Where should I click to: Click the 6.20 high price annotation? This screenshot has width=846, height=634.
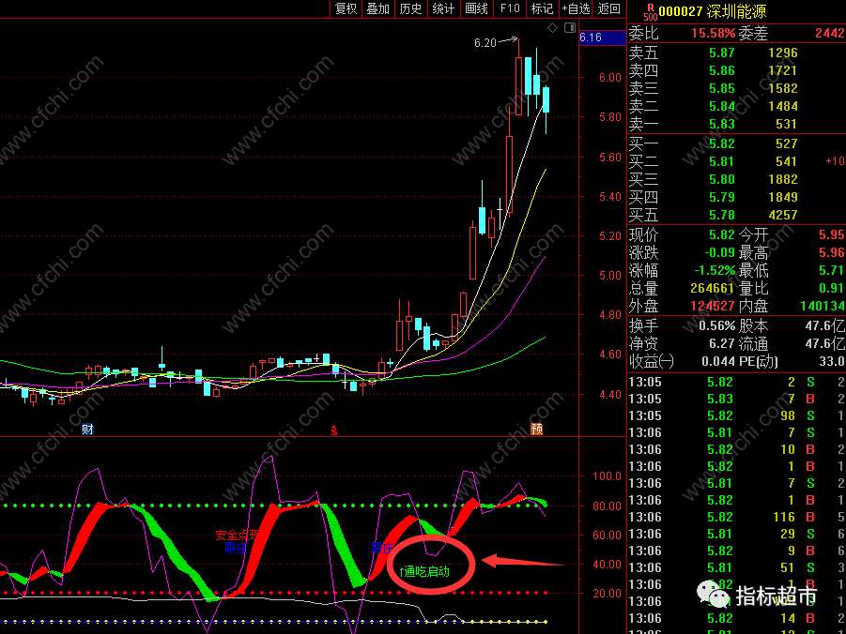click(x=485, y=42)
